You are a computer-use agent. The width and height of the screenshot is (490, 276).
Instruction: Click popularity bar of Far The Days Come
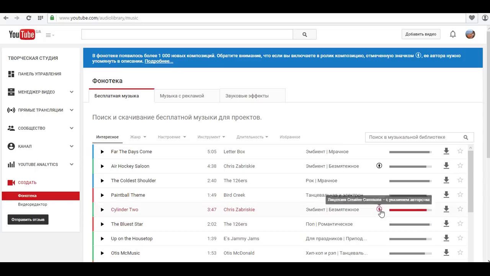point(410,152)
